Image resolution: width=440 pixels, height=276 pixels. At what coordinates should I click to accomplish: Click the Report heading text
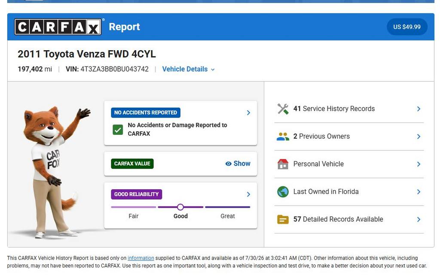click(124, 27)
